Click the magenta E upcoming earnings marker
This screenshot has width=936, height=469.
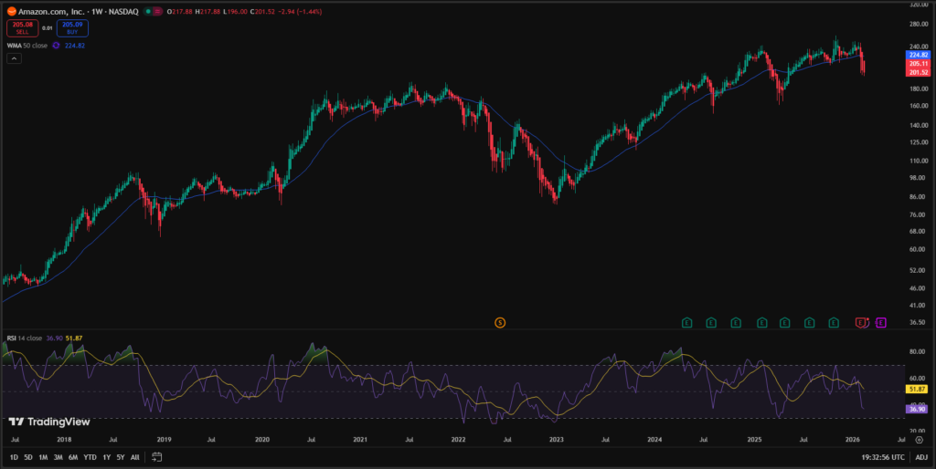(881, 323)
